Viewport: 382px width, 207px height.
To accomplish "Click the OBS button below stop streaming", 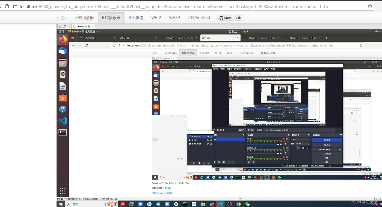I will (x=327, y=145).
